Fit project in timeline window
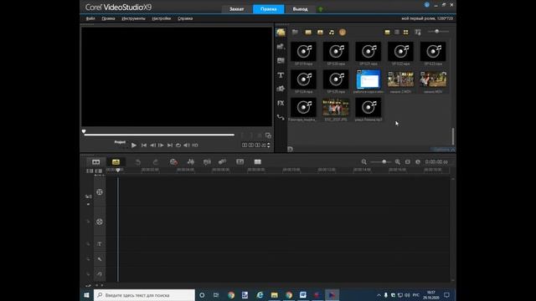This screenshot has width=536, height=301. point(408,161)
